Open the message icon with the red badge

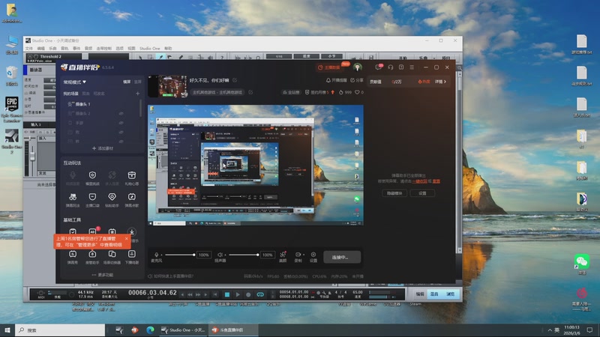pyautogui.click(x=379, y=67)
